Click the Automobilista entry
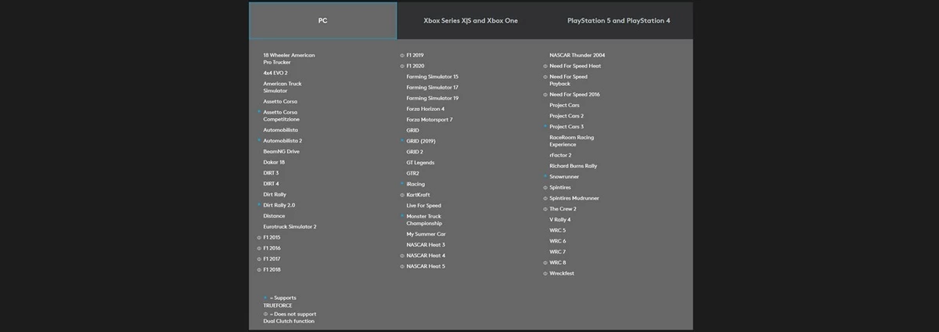This screenshot has width=939, height=332. tap(280, 130)
